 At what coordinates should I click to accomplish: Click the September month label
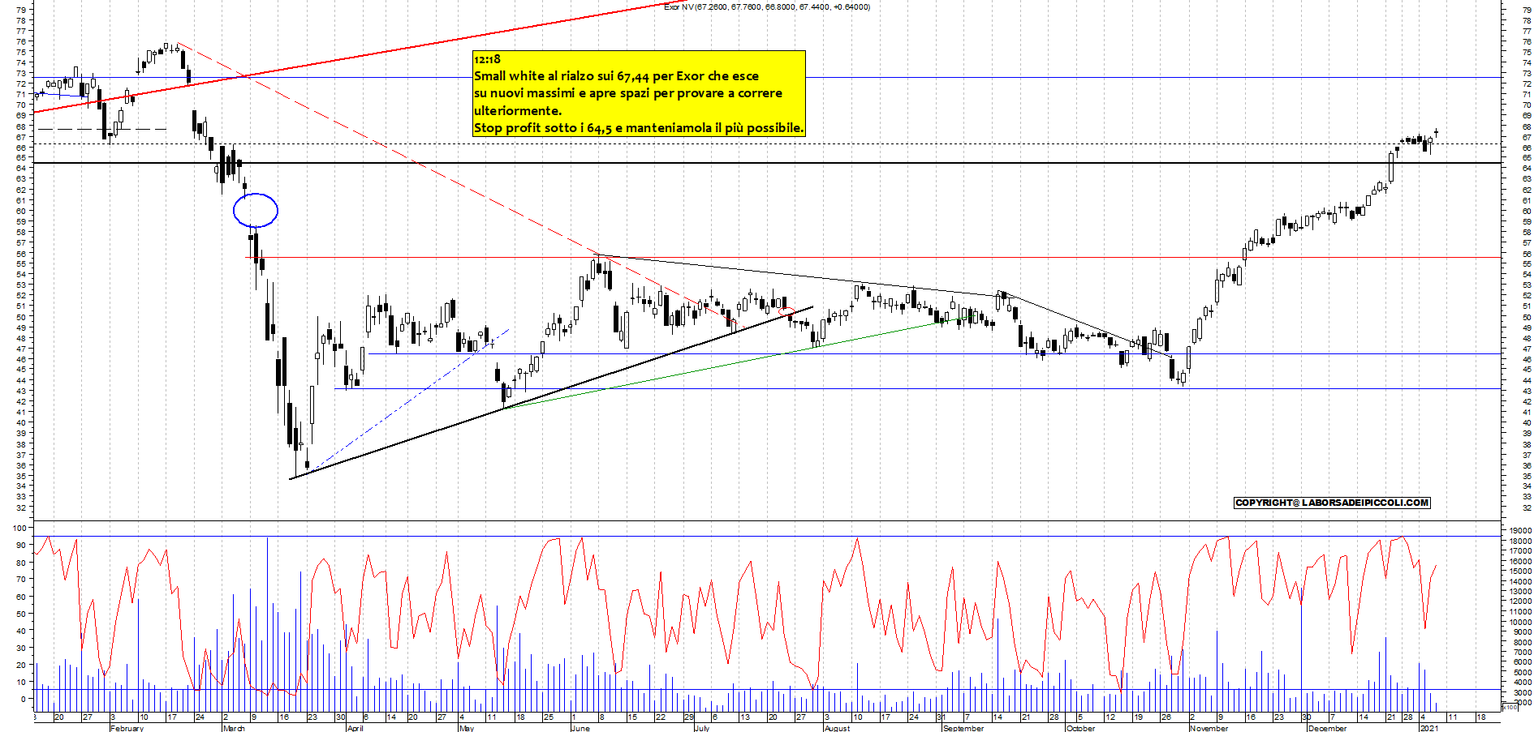pos(963,728)
